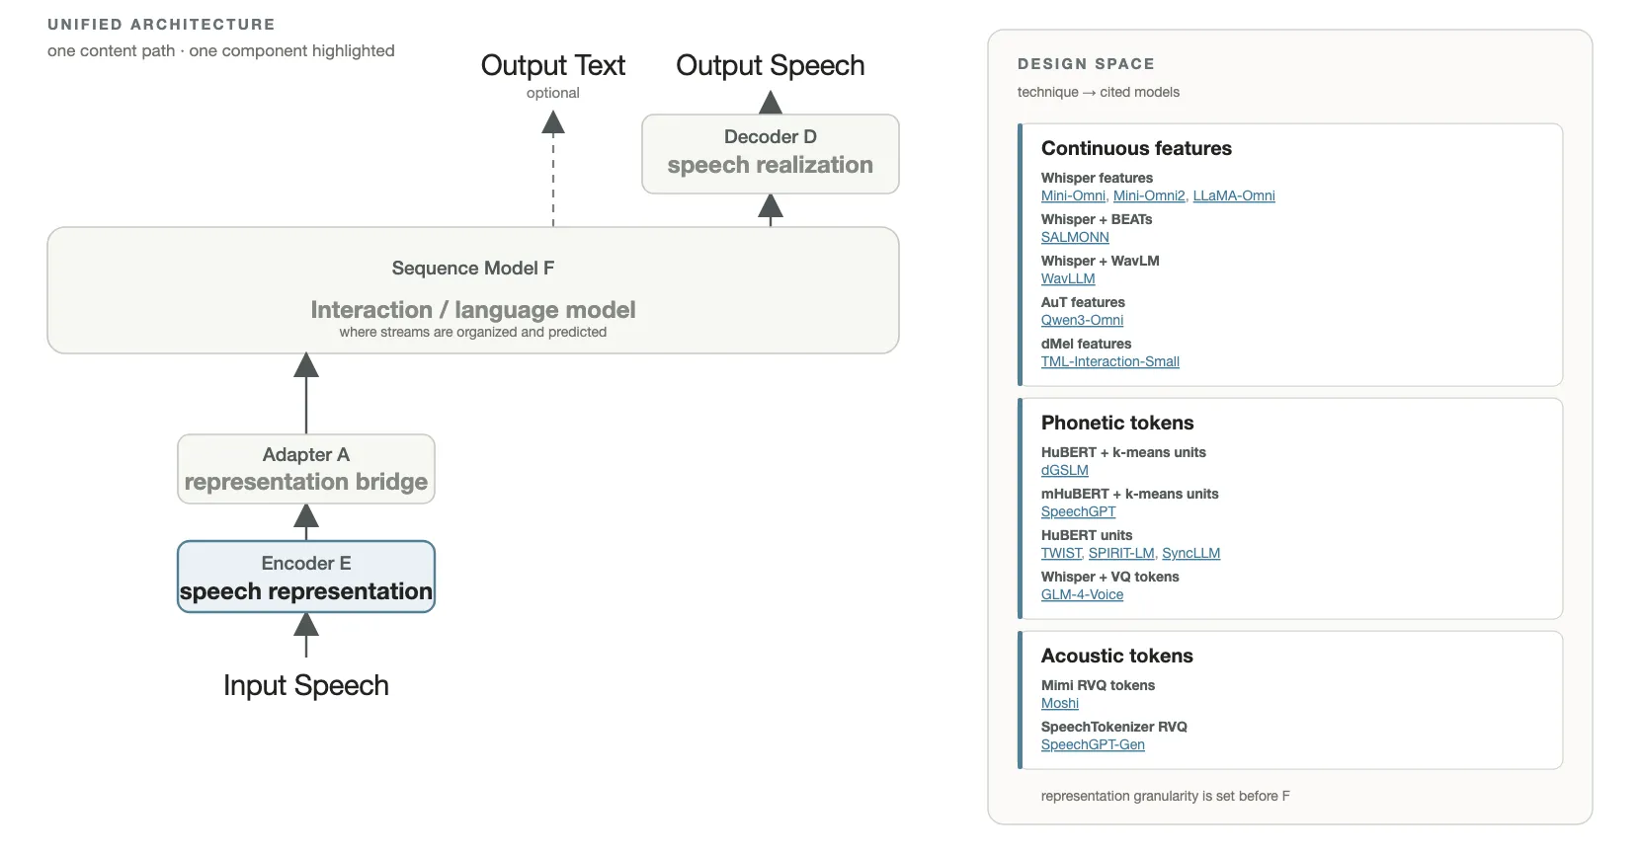
Task: Open the SyncLLM link
Action: click(x=1191, y=553)
